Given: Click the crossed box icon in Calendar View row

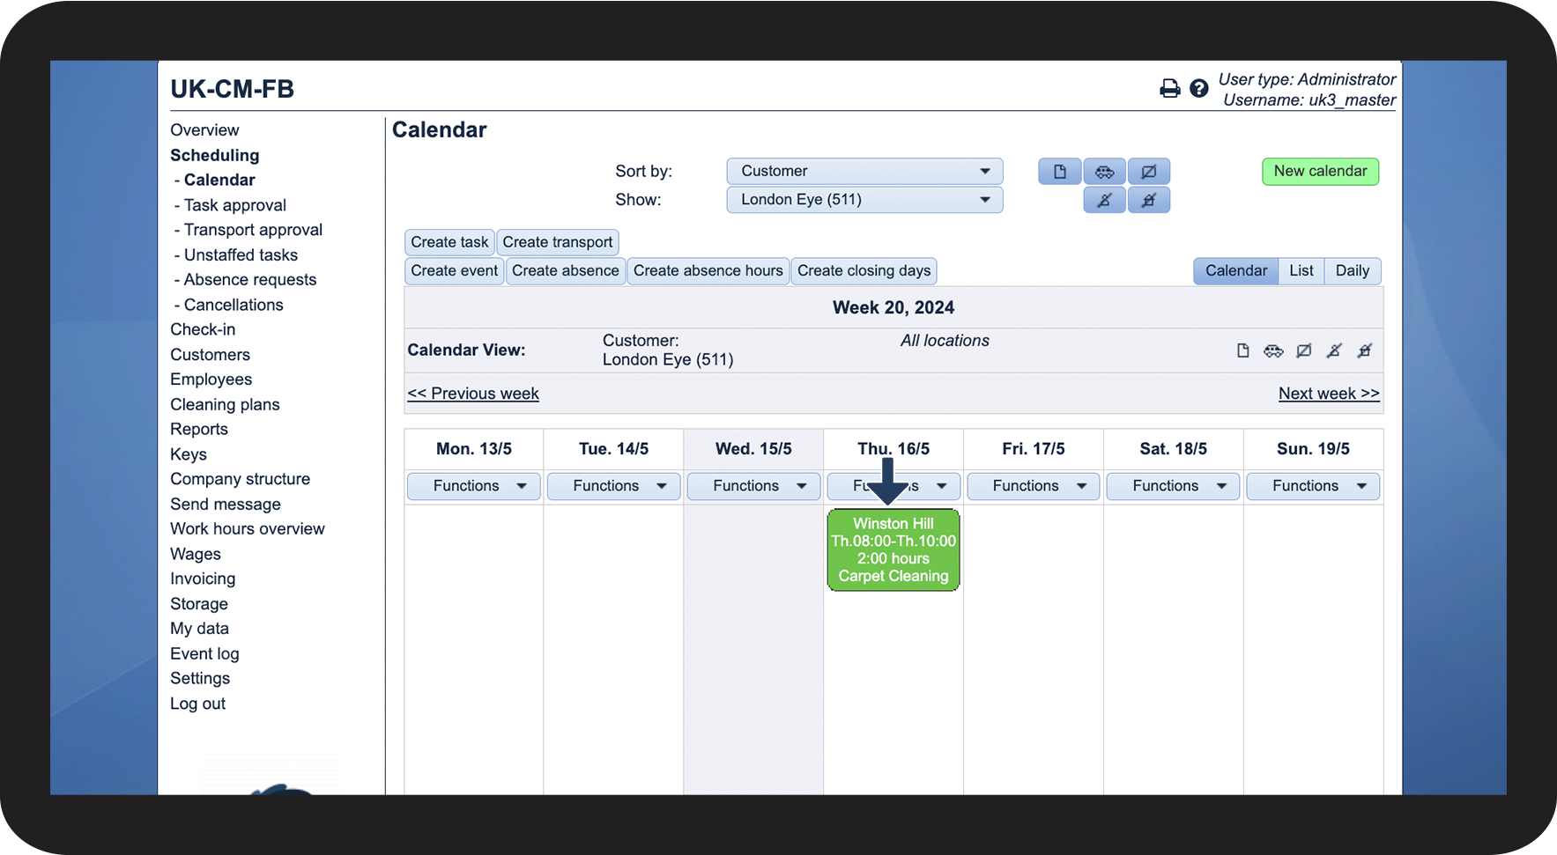Looking at the screenshot, I should coord(1304,350).
